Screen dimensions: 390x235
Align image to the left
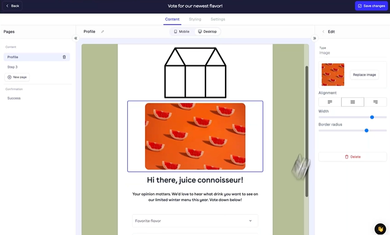coord(330,102)
